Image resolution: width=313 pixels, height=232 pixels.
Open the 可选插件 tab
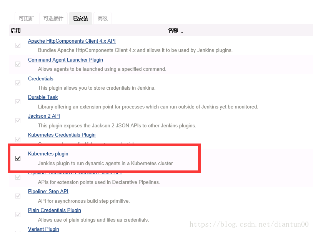(53, 18)
